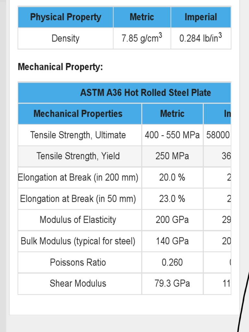Click the Mechanical Properties column header
The image size is (249, 332).
[x=78, y=114]
